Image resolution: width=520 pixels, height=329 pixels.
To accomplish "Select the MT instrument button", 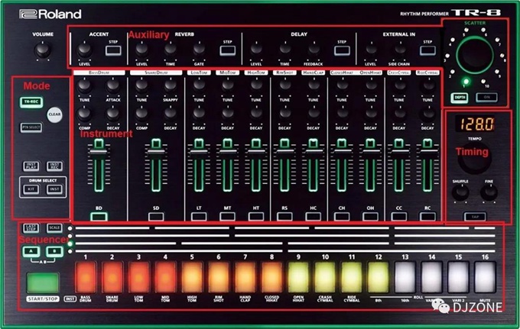I will (x=228, y=217).
